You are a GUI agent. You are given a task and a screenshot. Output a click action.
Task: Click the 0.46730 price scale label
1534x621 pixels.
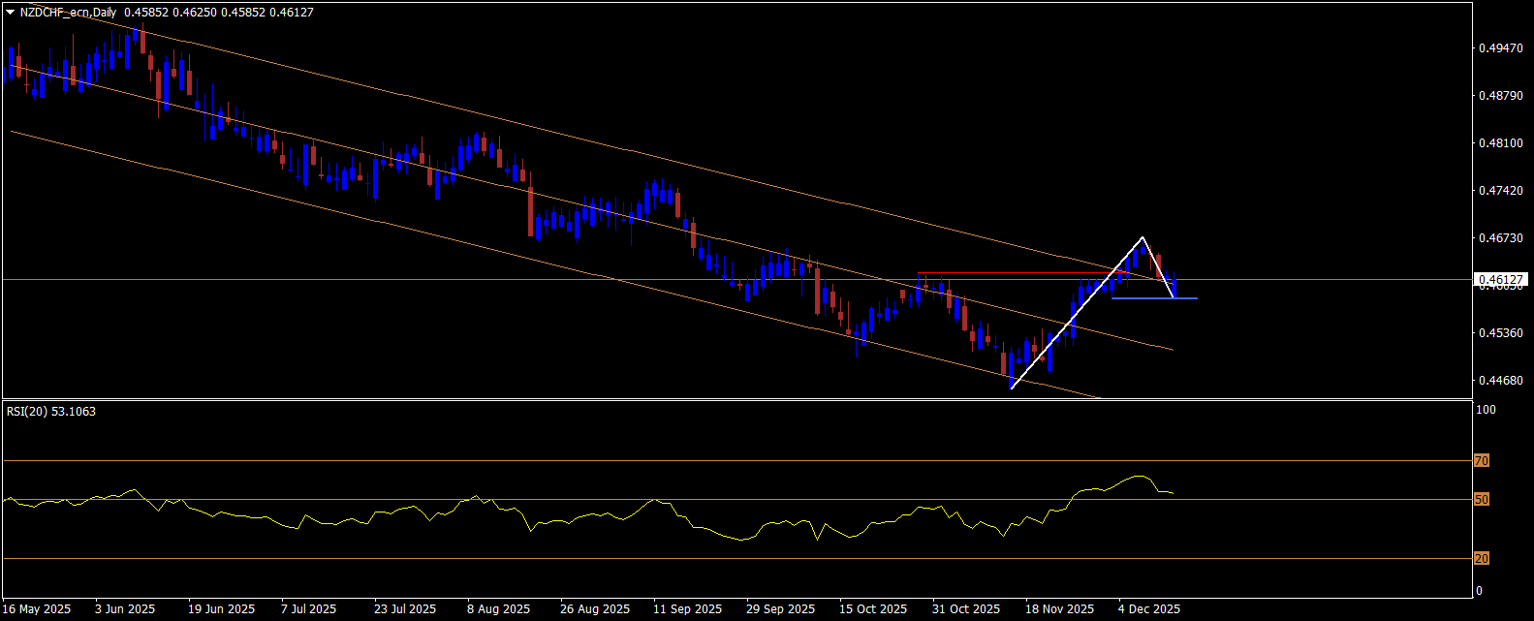click(x=1499, y=237)
